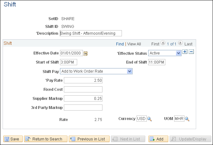Click the Shift ID value SWING
The image size is (213, 145).
pyautogui.click(x=68, y=26)
